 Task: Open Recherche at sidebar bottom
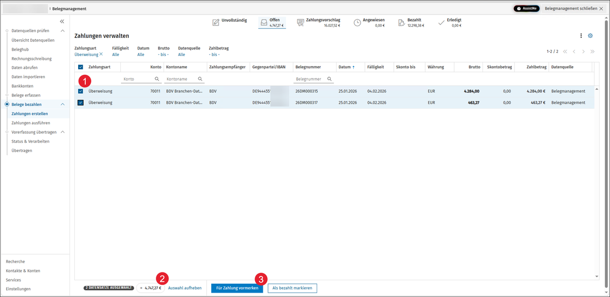pyautogui.click(x=15, y=261)
